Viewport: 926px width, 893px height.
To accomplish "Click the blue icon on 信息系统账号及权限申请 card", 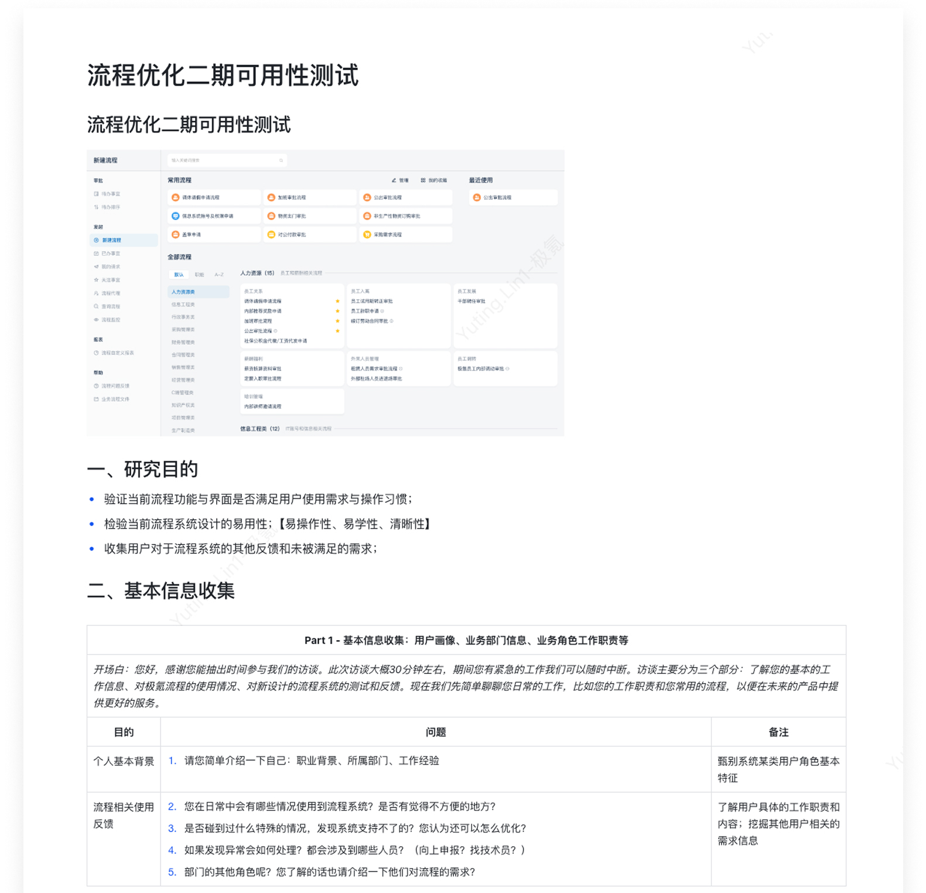I will [175, 216].
